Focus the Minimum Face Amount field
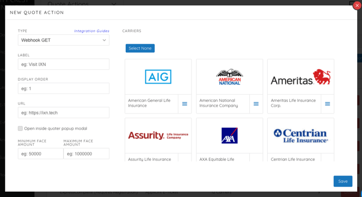Viewport: 362px width, 197px height. [x=41, y=154]
